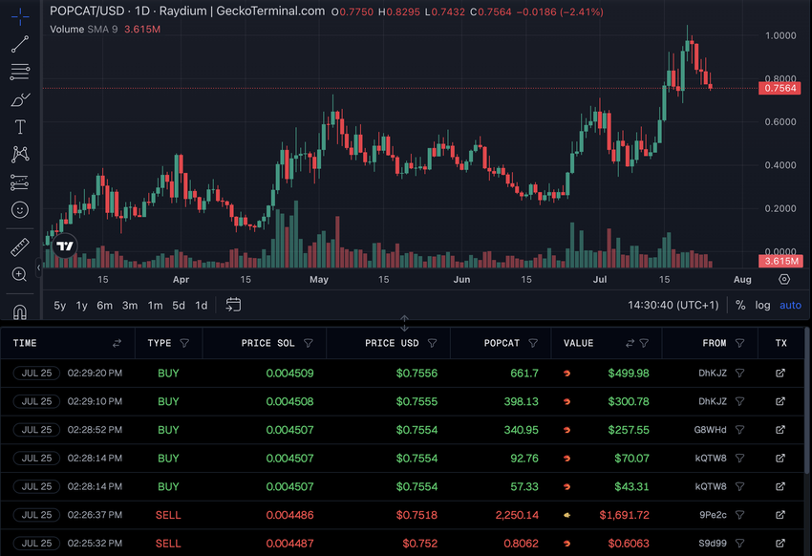Open the VALUE column filter

pos(644,343)
